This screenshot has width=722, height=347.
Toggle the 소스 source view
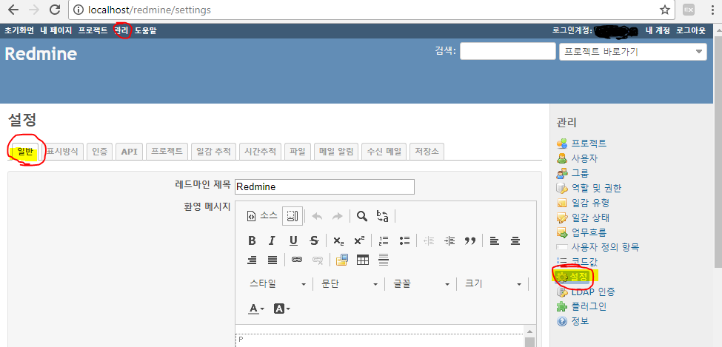(x=262, y=216)
